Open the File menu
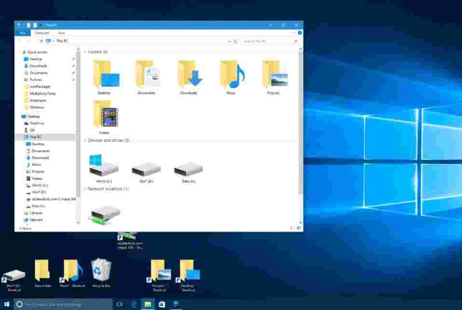 click(23, 33)
